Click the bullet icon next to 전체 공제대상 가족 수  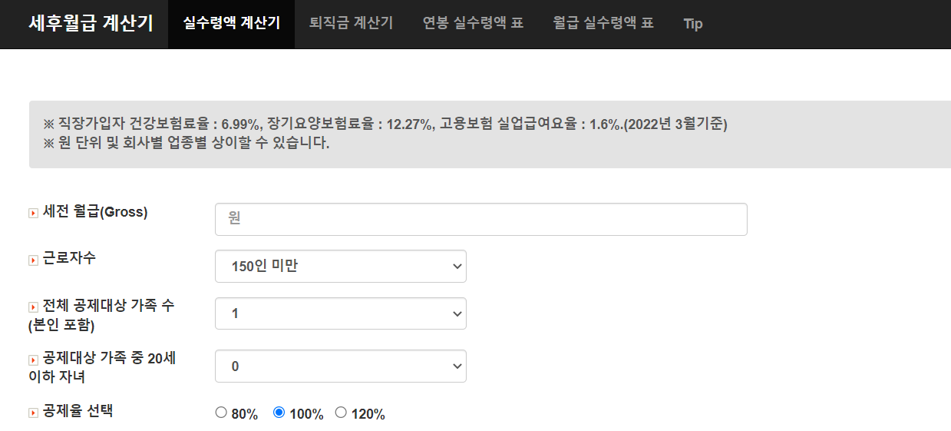33,307
